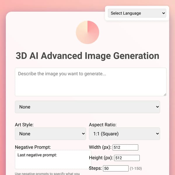Click the Art Style: label
Image resolution: width=175 pixels, height=175 pixels.
(24, 125)
